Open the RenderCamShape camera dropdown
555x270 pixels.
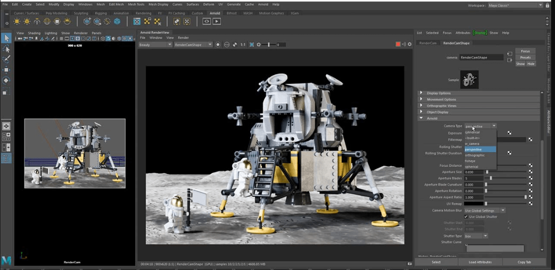pos(193,44)
